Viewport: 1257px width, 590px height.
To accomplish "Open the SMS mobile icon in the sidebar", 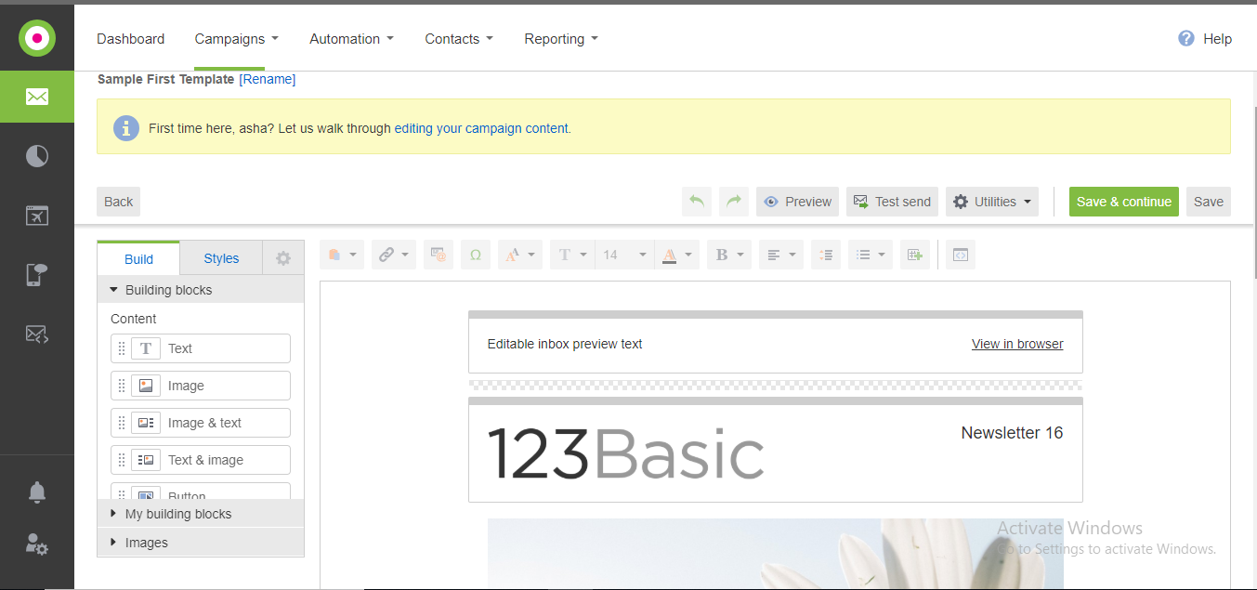I will coord(37,275).
